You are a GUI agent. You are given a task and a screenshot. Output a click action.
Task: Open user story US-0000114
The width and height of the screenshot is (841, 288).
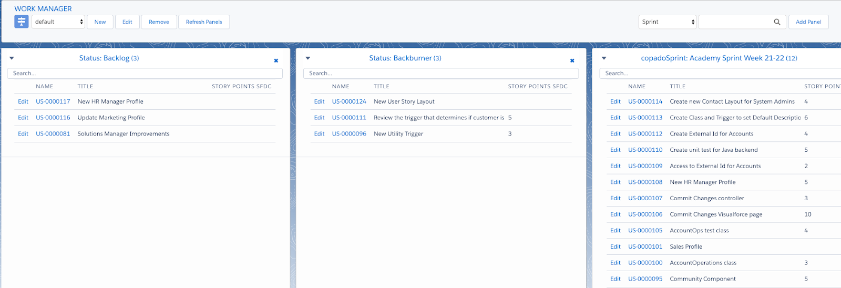point(645,101)
